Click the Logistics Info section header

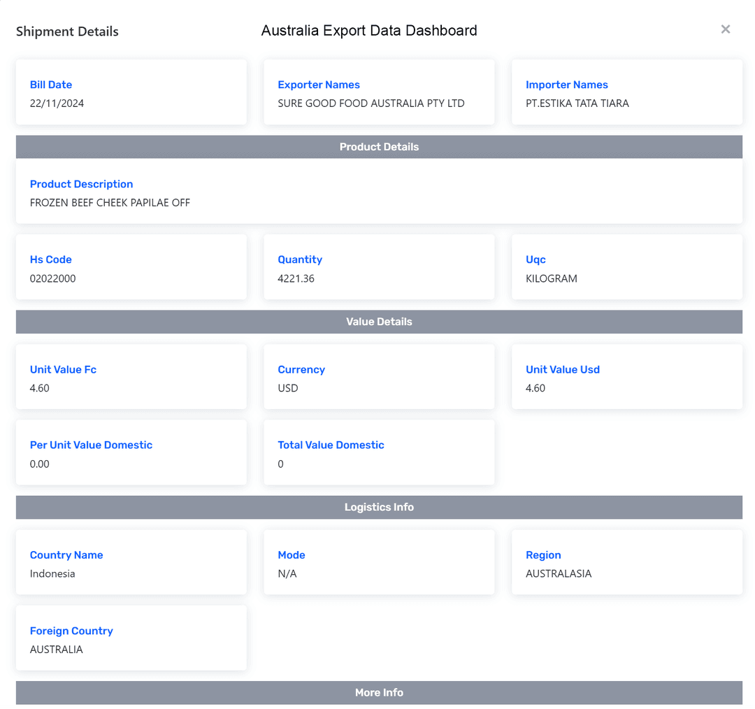pos(379,507)
